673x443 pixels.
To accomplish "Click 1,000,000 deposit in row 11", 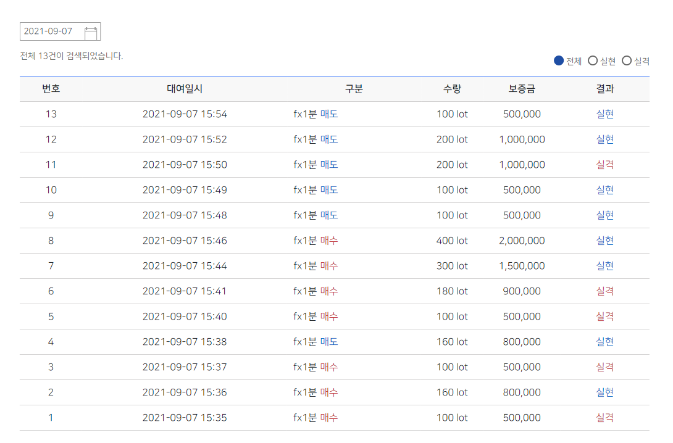I will click(522, 165).
